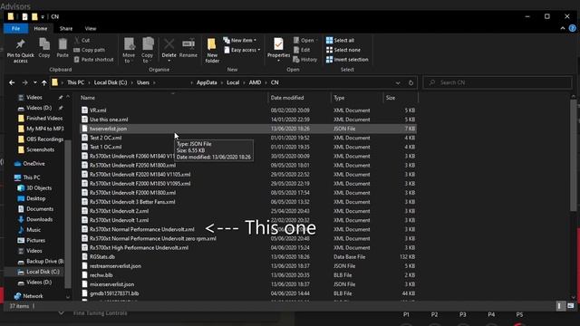Go up one folder level
The image size is (580, 326).
click(44, 82)
